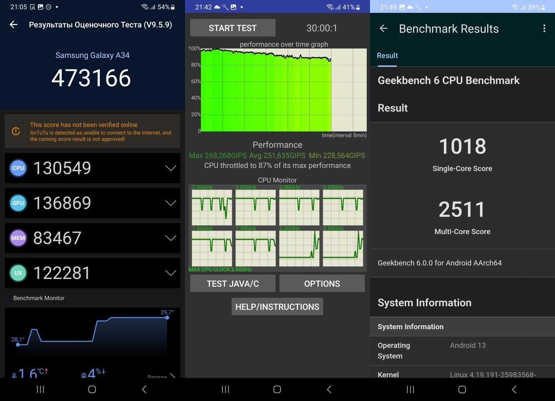Screen dimensions: 555x401
Task: Tap the performance over time graph
Action: pos(283,90)
